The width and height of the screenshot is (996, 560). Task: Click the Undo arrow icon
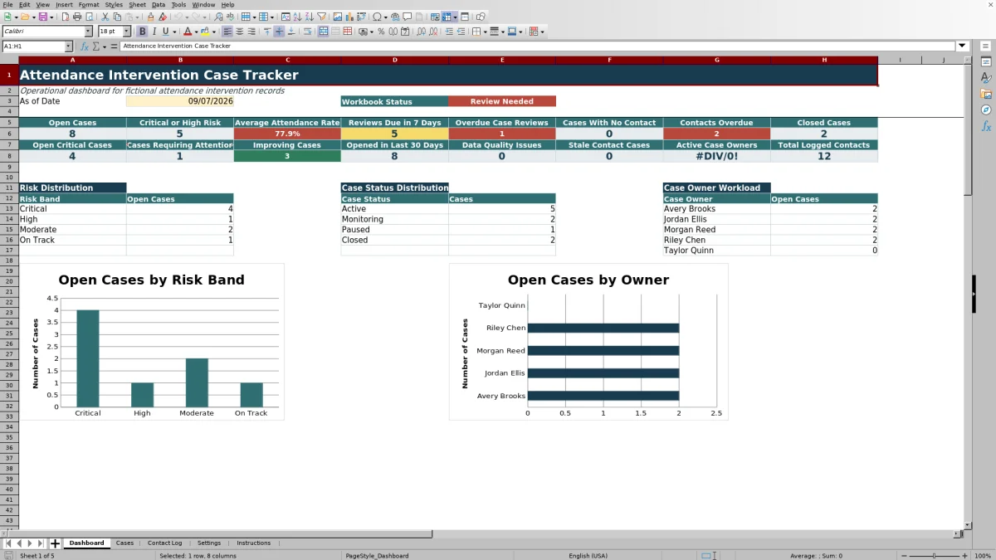click(x=178, y=17)
